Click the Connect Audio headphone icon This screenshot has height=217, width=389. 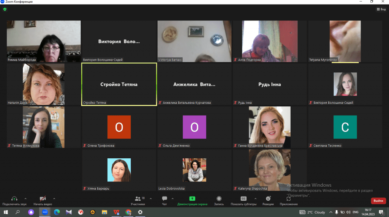click(14, 198)
